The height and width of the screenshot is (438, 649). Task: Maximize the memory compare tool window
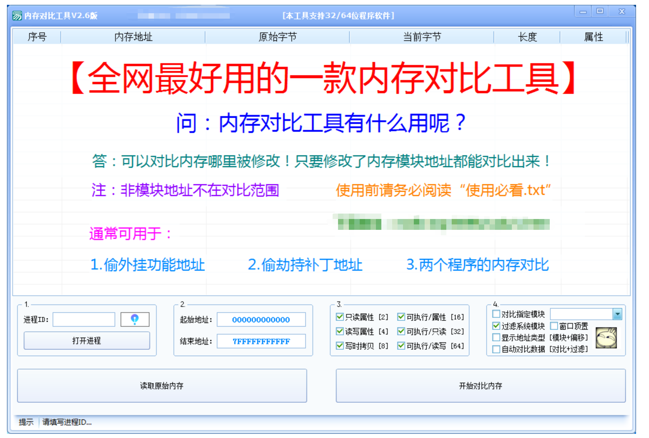click(x=600, y=11)
